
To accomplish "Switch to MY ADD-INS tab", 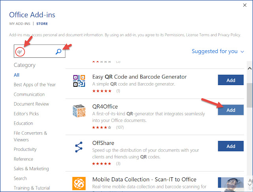I will click(20, 24).
